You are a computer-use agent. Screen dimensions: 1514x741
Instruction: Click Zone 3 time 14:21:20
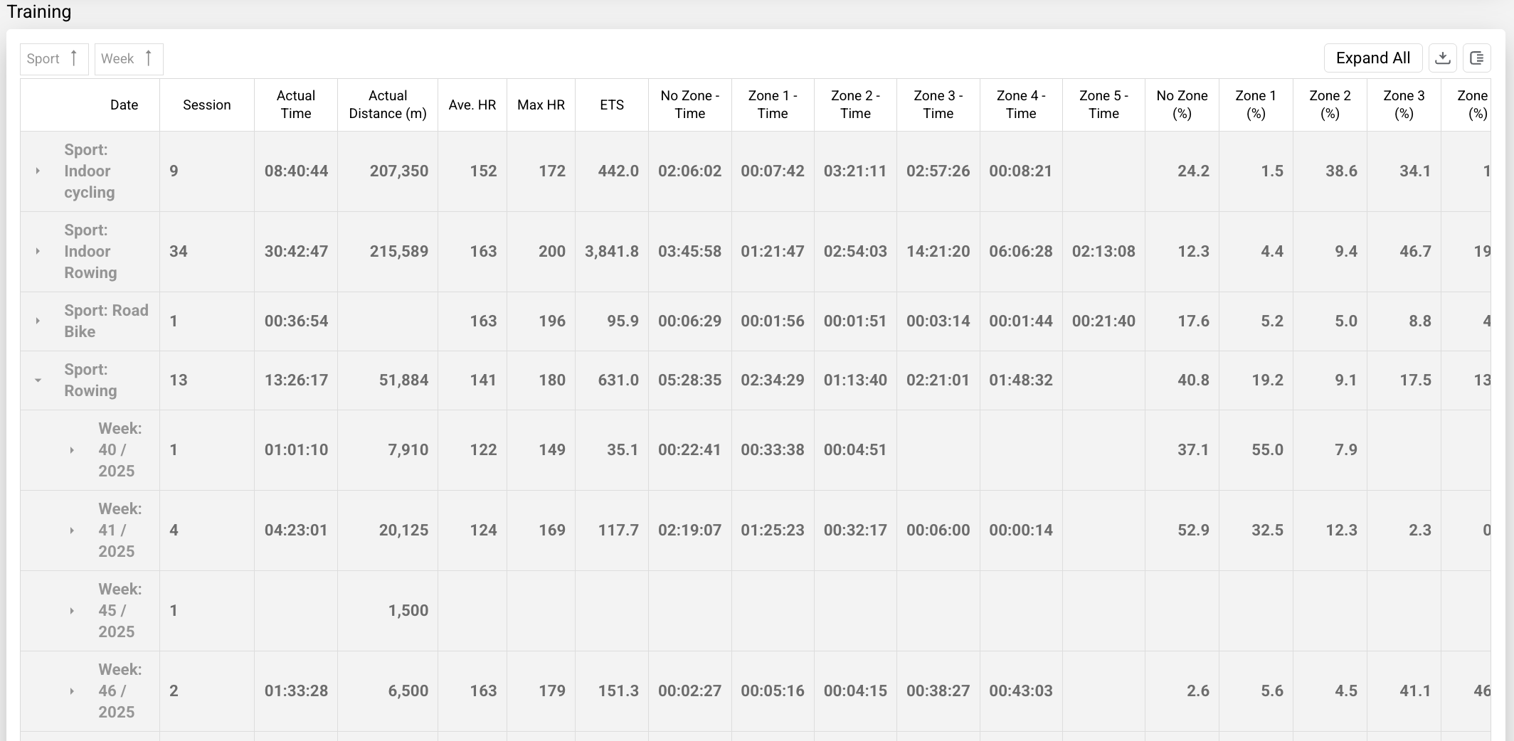938,251
